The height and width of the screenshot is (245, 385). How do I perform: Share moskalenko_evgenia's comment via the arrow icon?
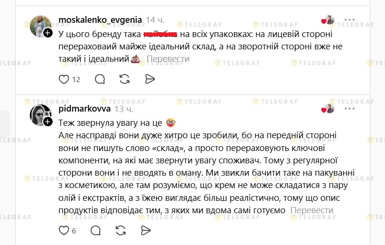(149, 79)
